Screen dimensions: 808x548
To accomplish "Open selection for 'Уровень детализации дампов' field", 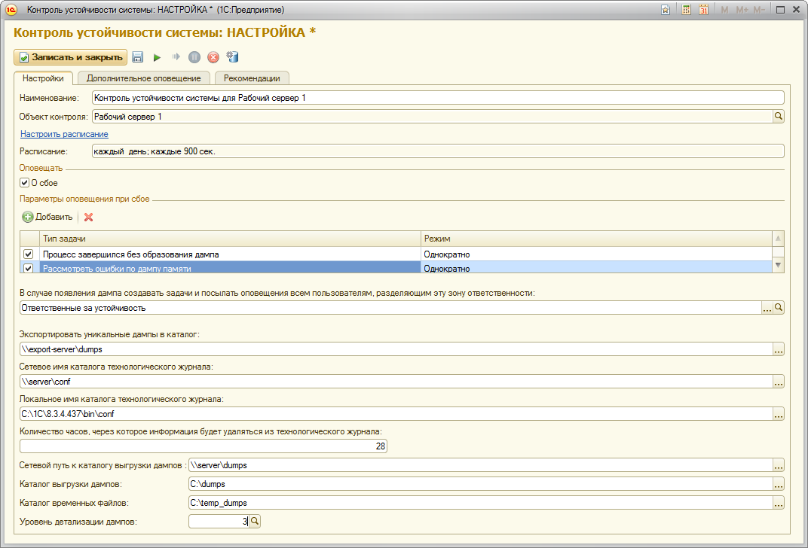I will [255, 521].
